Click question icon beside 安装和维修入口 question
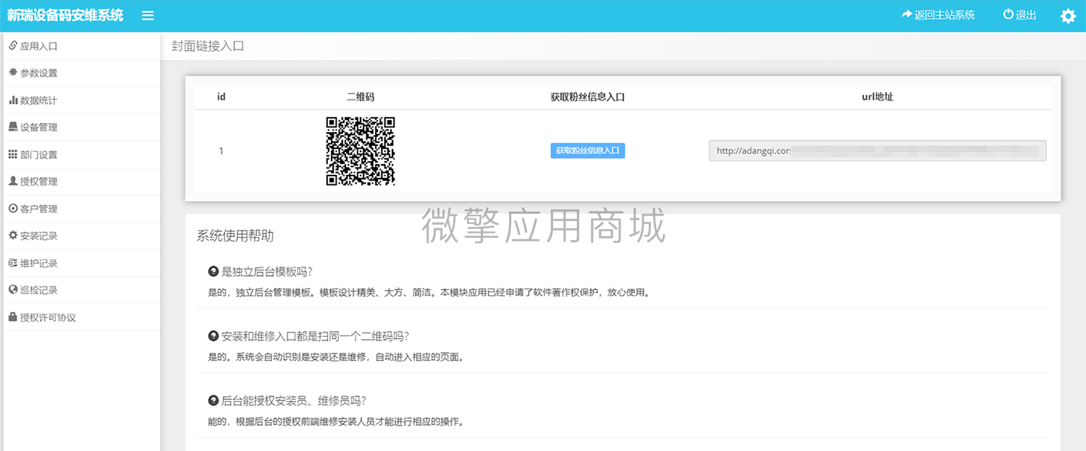 point(214,336)
